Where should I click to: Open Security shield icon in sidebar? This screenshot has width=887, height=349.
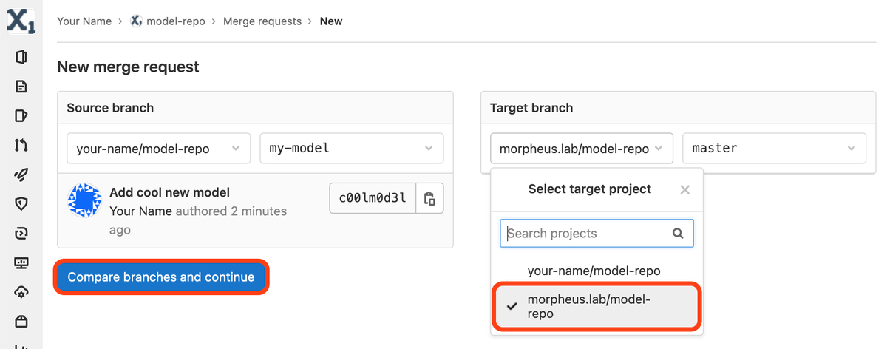click(x=21, y=204)
